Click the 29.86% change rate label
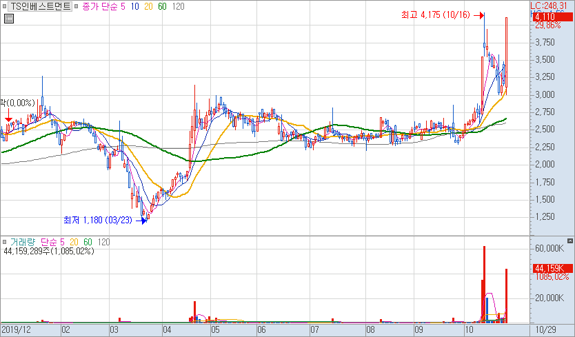This screenshot has height=337, width=575. (x=548, y=25)
